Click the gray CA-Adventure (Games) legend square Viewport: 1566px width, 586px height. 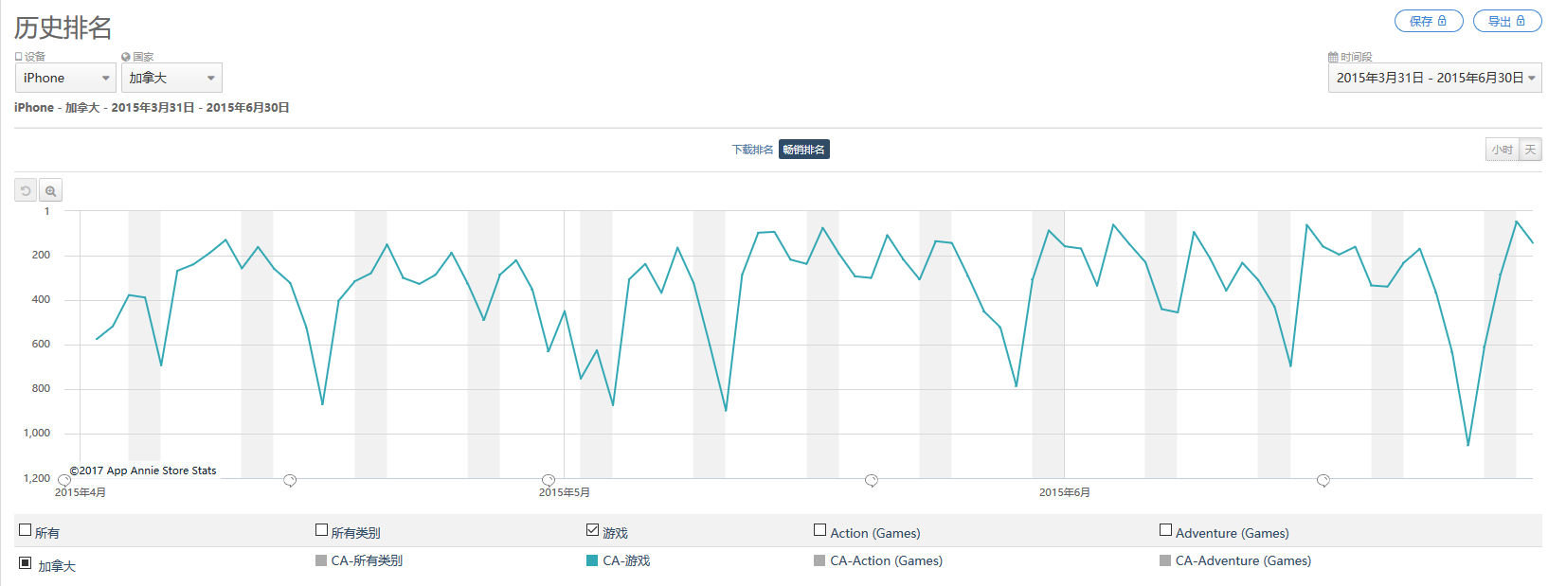point(1165,560)
